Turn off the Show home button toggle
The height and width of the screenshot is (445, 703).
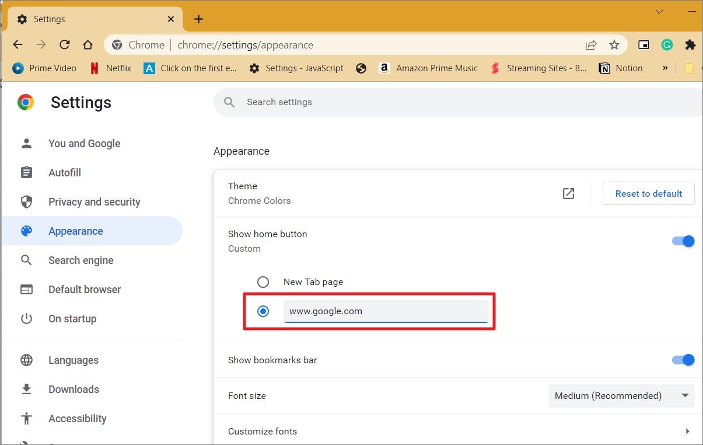(683, 241)
